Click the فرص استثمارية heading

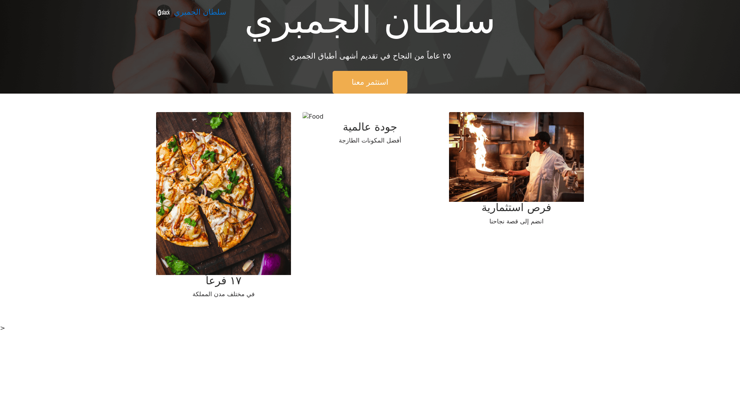[516, 208]
